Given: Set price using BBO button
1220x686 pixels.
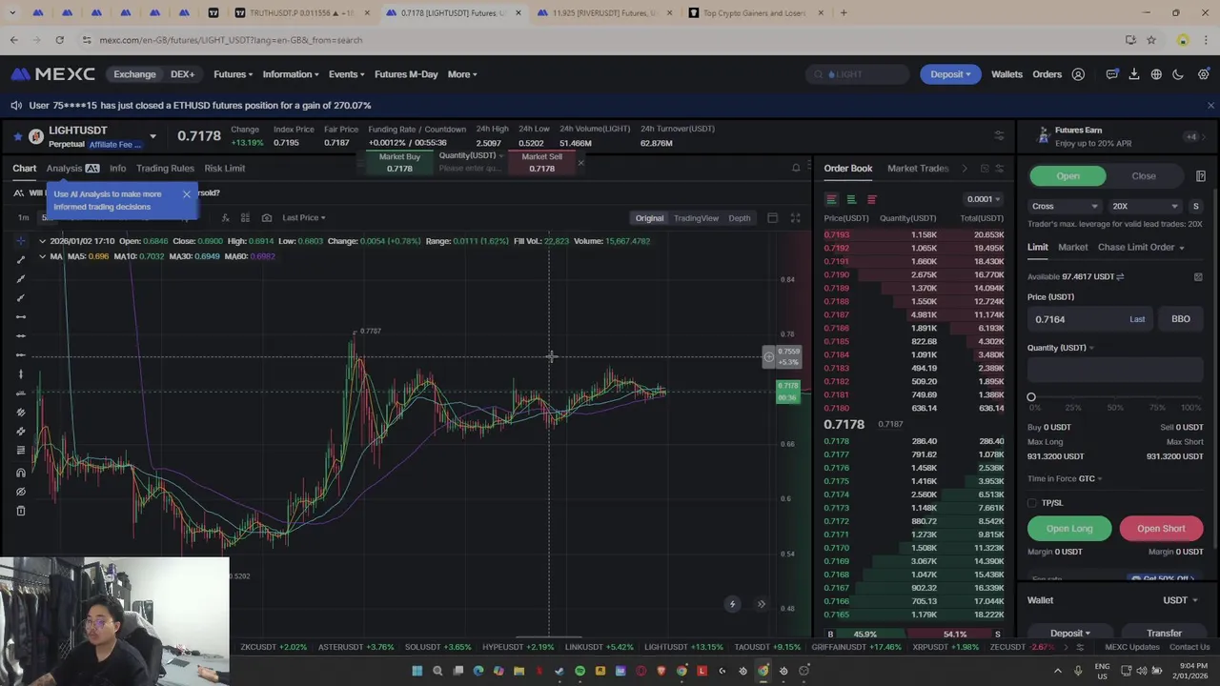Looking at the screenshot, I should [1180, 319].
